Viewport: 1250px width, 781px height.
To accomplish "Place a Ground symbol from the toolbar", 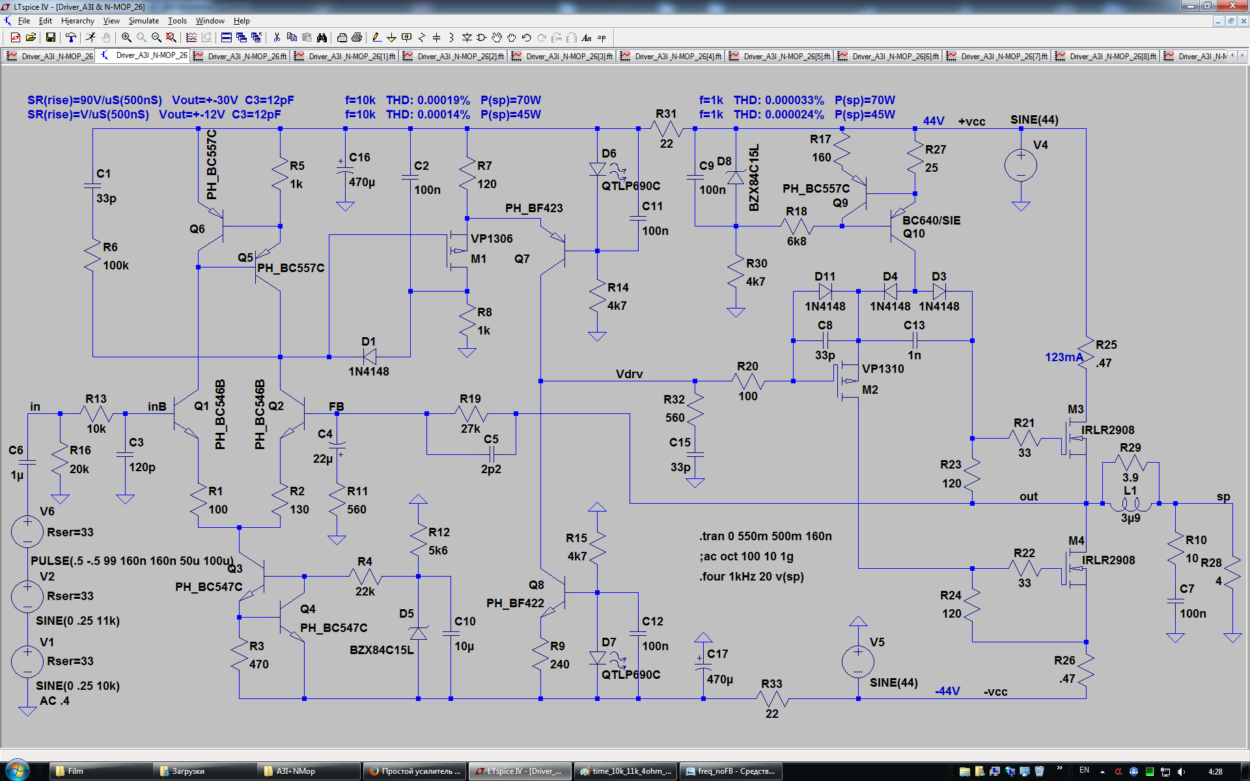I will [x=391, y=38].
